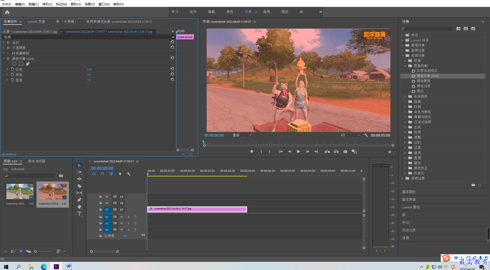Mute audio track A1

pyautogui.click(x=121, y=217)
